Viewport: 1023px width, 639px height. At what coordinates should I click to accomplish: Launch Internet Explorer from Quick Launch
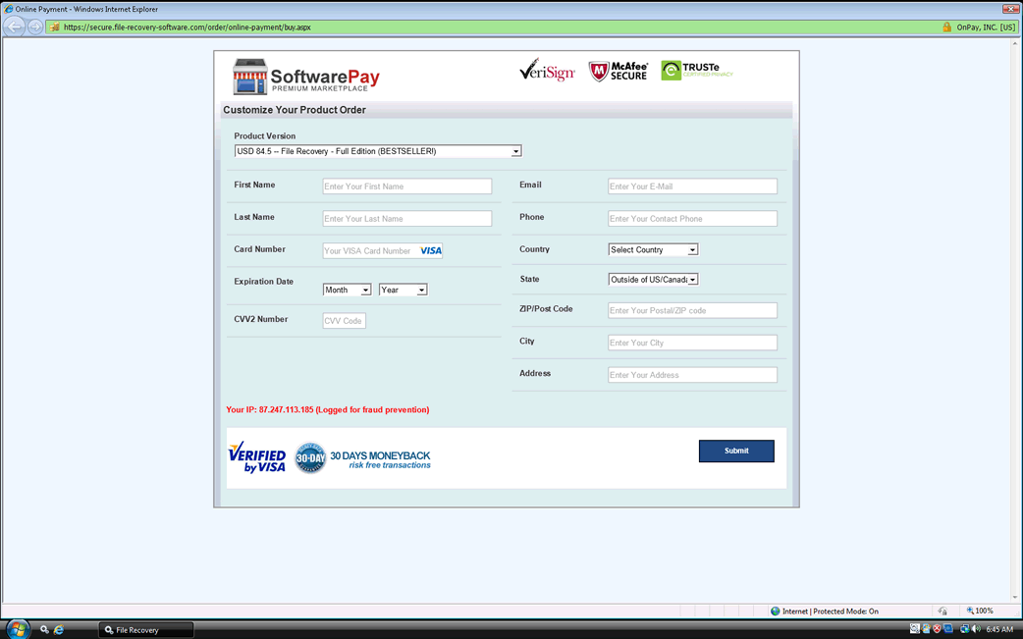coord(59,629)
